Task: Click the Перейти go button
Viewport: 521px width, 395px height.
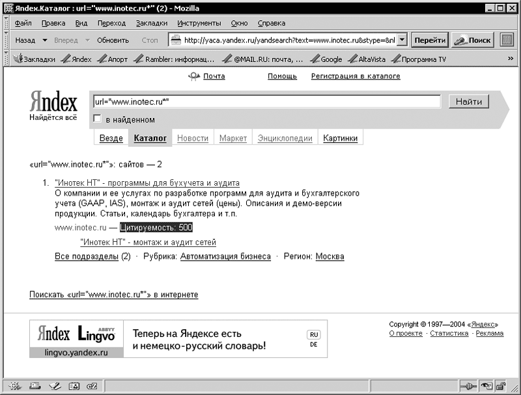Action: pyautogui.click(x=430, y=40)
